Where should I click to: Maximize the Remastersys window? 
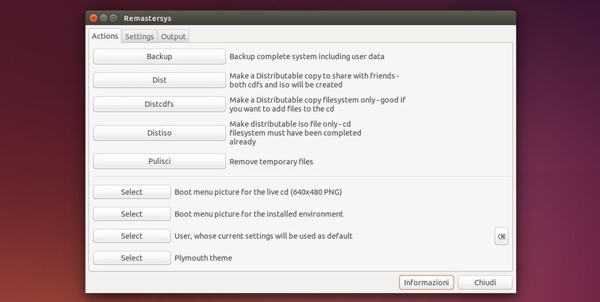[114, 18]
